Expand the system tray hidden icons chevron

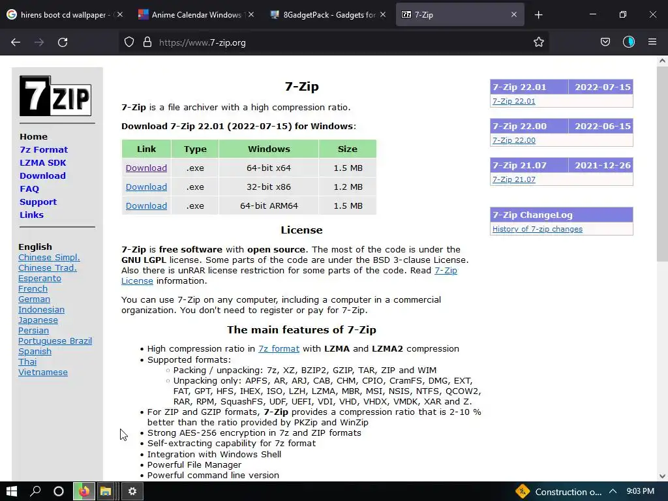(613, 491)
